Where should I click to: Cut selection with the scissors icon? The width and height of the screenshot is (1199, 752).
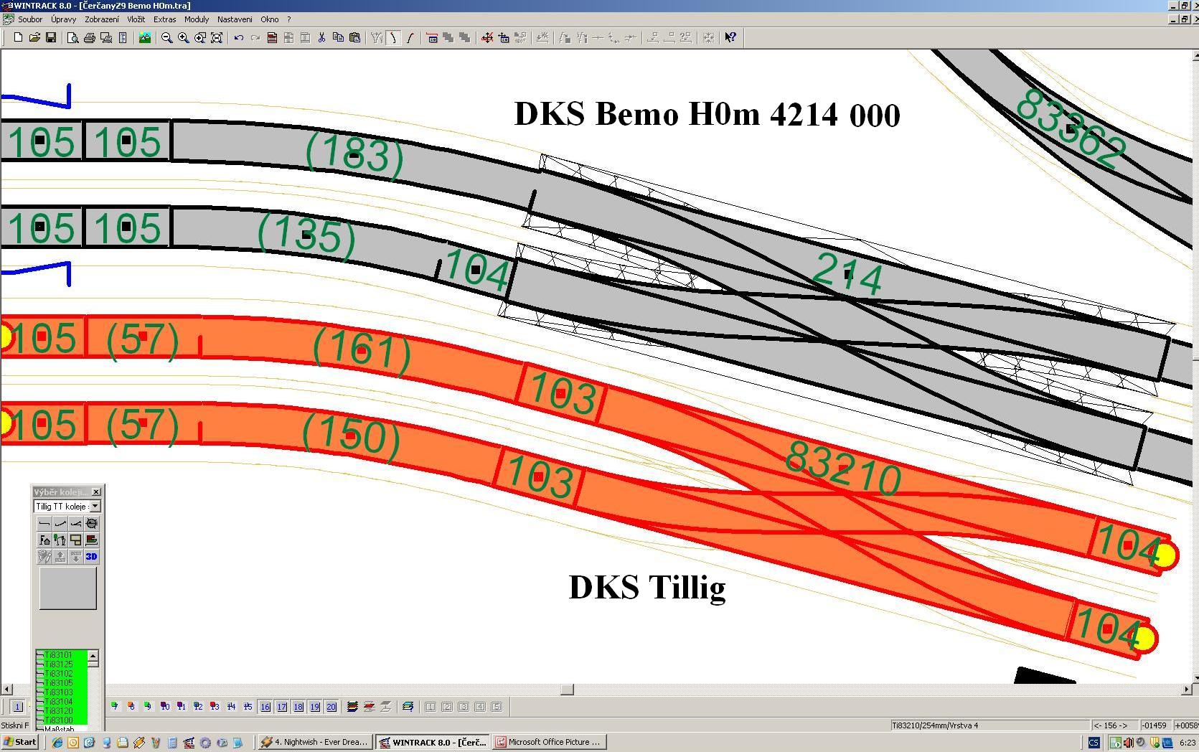tap(321, 38)
